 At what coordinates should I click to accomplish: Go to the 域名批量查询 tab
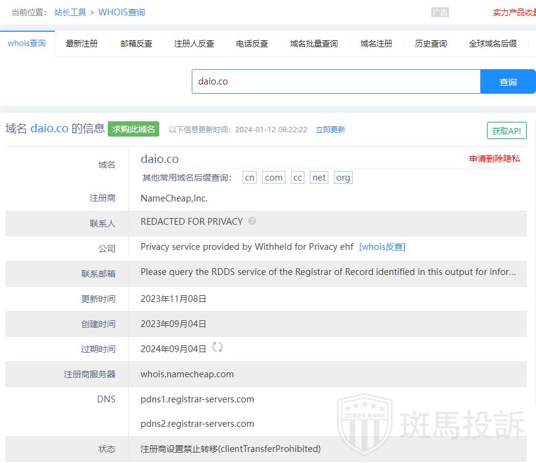pos(314,43)
